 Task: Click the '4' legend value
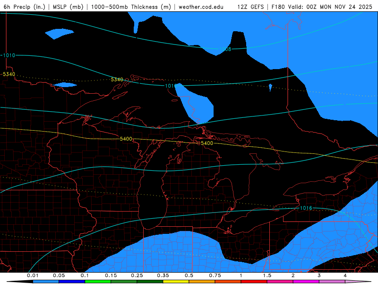coord(345,275)
